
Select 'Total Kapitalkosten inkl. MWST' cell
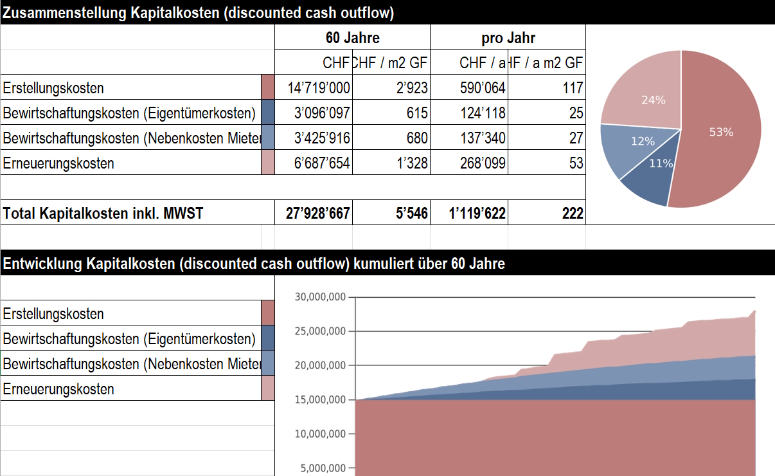[x=138, y=213]
